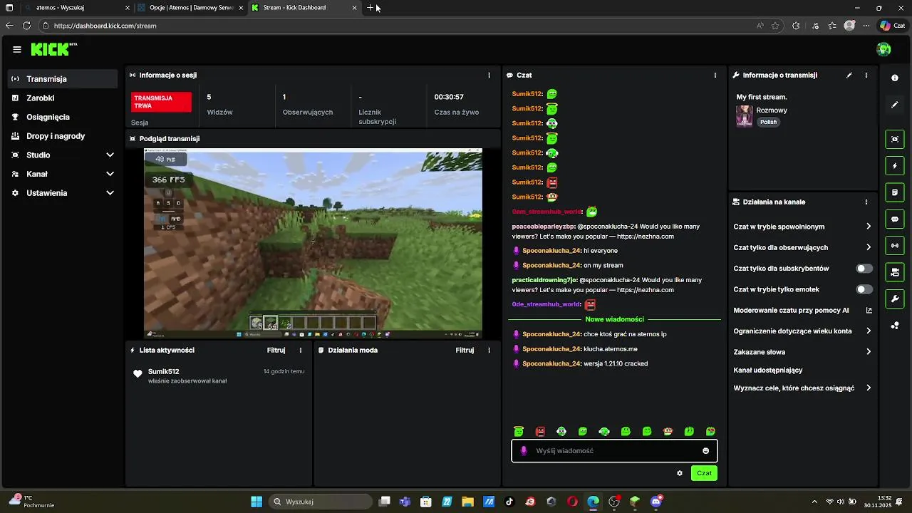The width and height of the screenshot is (912, 513).
Task: Click Kanał udostępniający option
Action: pos(768,370)
